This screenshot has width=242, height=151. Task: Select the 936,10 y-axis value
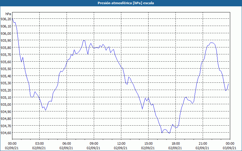click(6, 26)
